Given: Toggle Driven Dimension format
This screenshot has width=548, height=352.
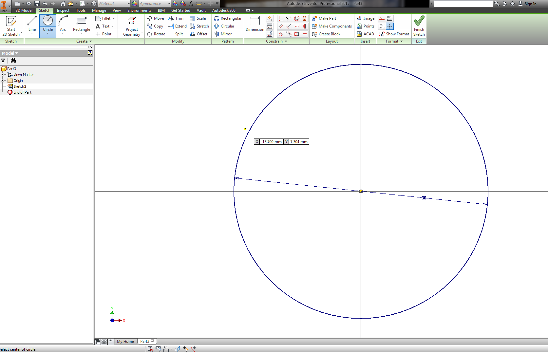Looking at the screenshot, I should [390, 18].
